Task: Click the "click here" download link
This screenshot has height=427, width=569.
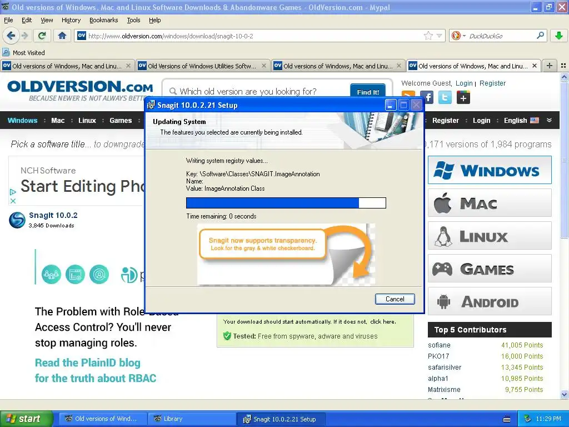Action: click(x=383, y=322)
